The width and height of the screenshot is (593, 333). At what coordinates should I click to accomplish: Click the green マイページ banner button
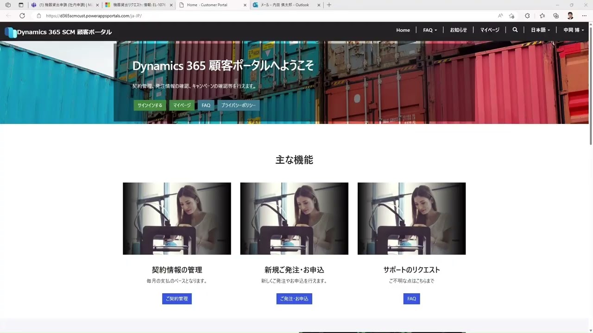coord(182,105)
